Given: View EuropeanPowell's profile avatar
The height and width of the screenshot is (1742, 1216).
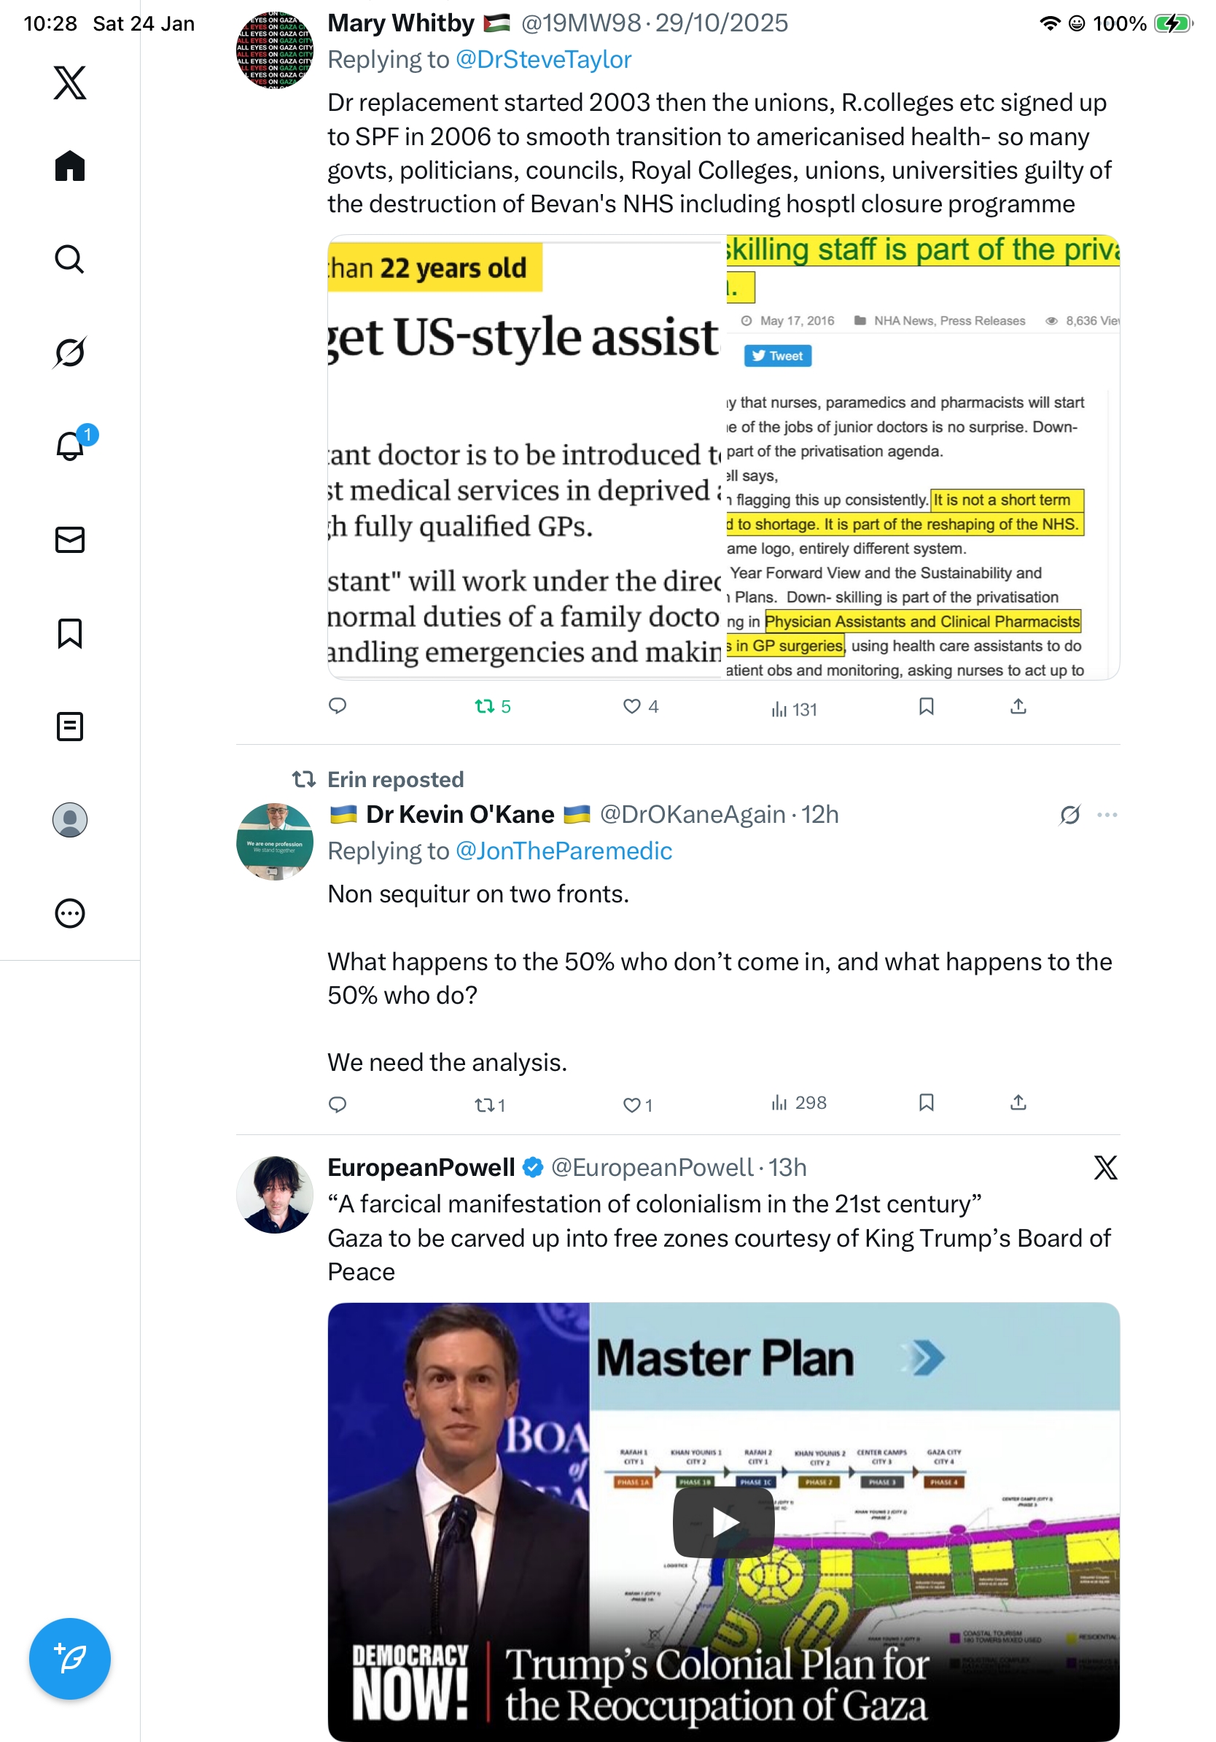Looking at the screenshot, I should click(x=274, y=1194).
